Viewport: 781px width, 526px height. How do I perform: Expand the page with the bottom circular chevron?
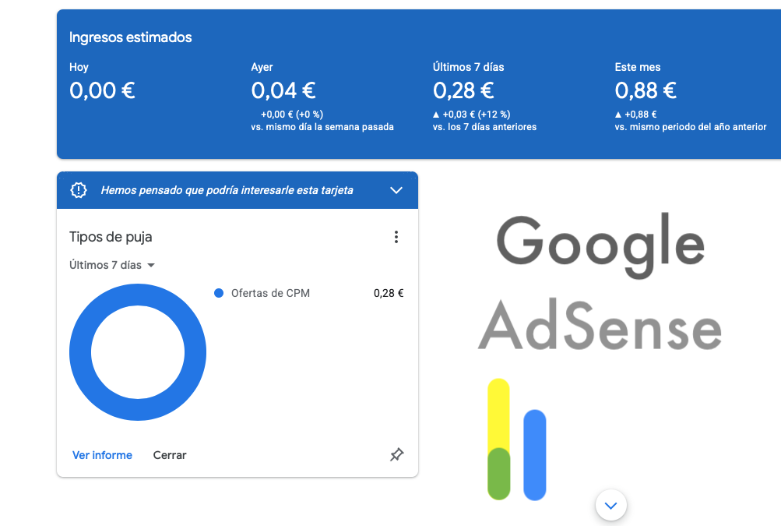610,505
